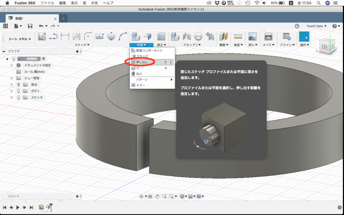Click New Component icon in アセンブリ group

pyautogui.click(x=175, y=36)
